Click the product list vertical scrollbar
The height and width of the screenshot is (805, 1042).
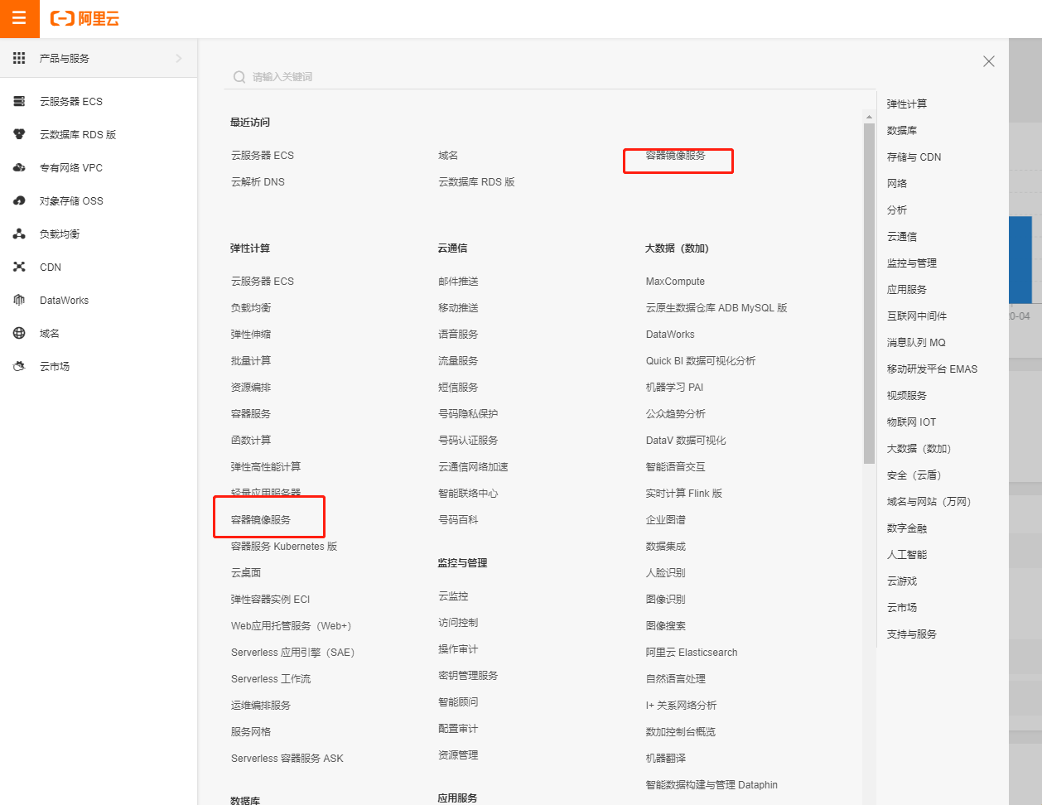869,293
